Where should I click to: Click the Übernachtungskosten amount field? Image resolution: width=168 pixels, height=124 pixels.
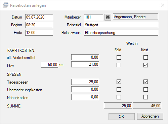click(85, 89)
